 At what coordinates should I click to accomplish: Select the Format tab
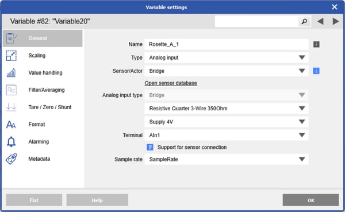43,125
